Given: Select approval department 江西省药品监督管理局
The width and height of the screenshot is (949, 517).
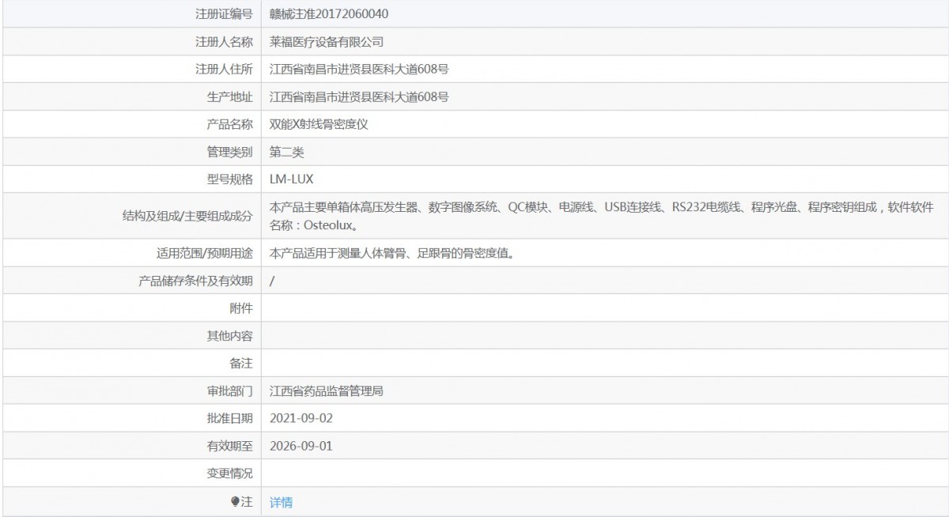Looking at the screenshot, I should click(x=327, y=391).
